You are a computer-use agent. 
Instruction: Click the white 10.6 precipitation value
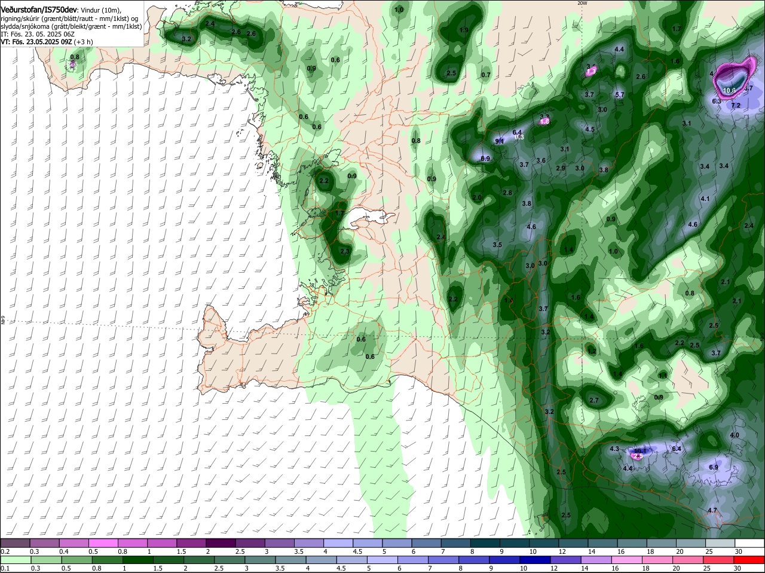[729, 91]
